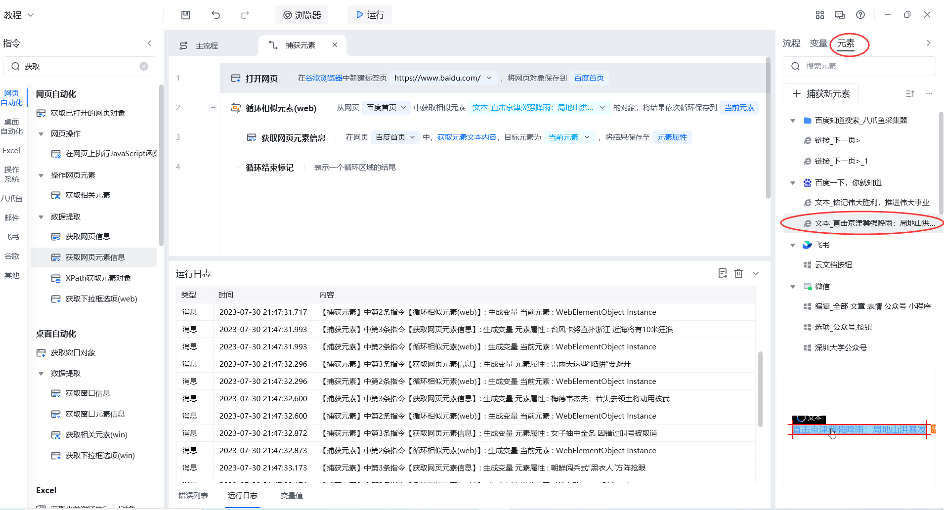Open the 当前元素 target dropdown in row 3
Screen dimensions: 944x510
coord(569,137)
